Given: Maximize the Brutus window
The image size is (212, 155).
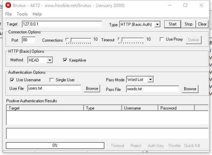Looking at the screenshot, I should pos(185,6).
